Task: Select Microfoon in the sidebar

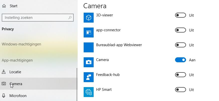Action: click(x=18, y=96)
